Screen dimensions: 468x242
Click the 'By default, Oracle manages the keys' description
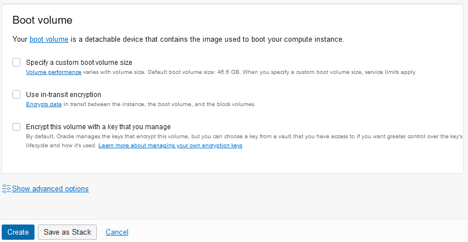[x=244, y=141]
